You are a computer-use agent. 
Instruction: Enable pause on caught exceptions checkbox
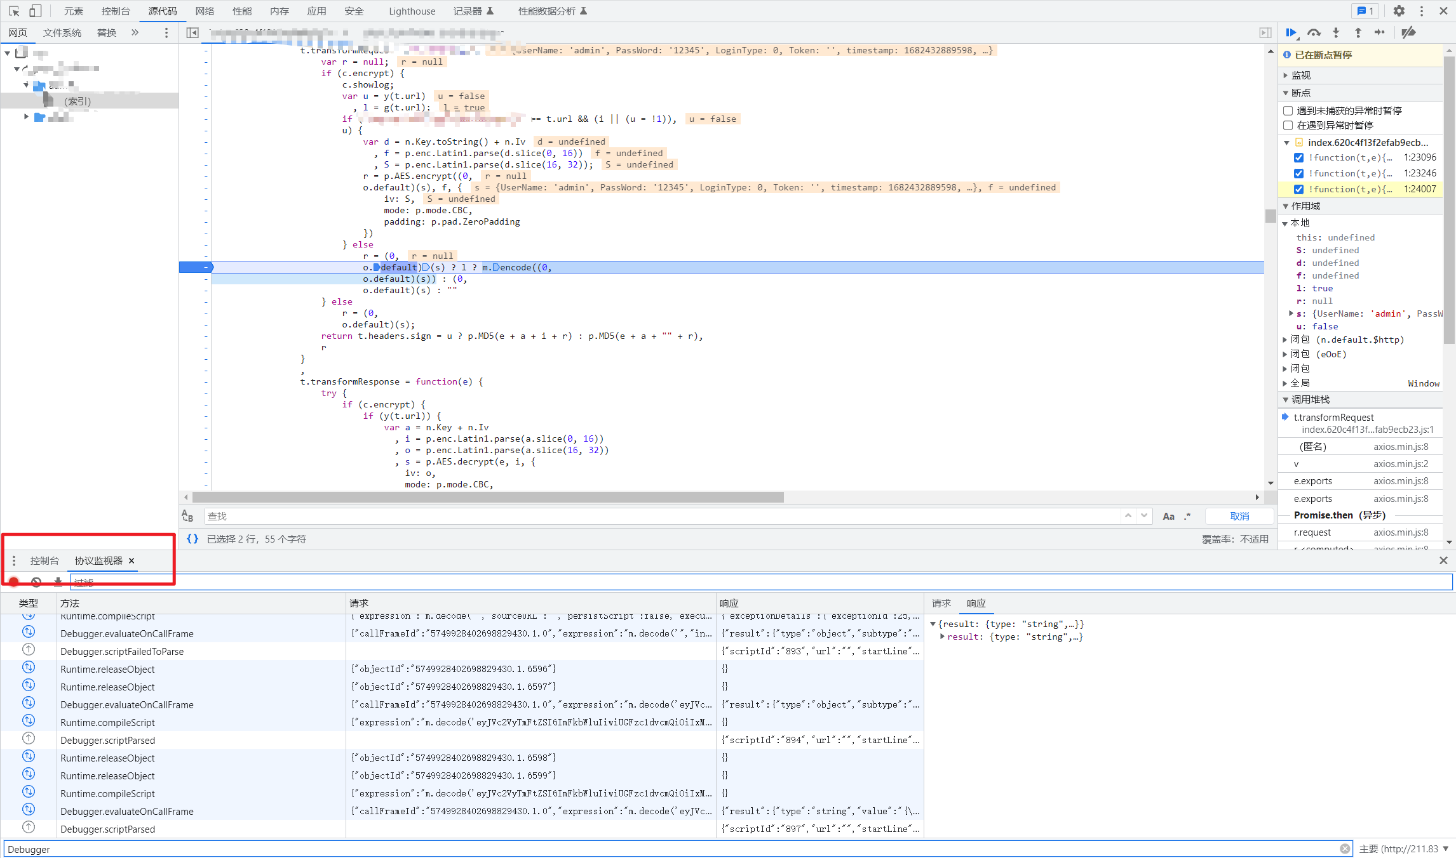[1288, 126]
